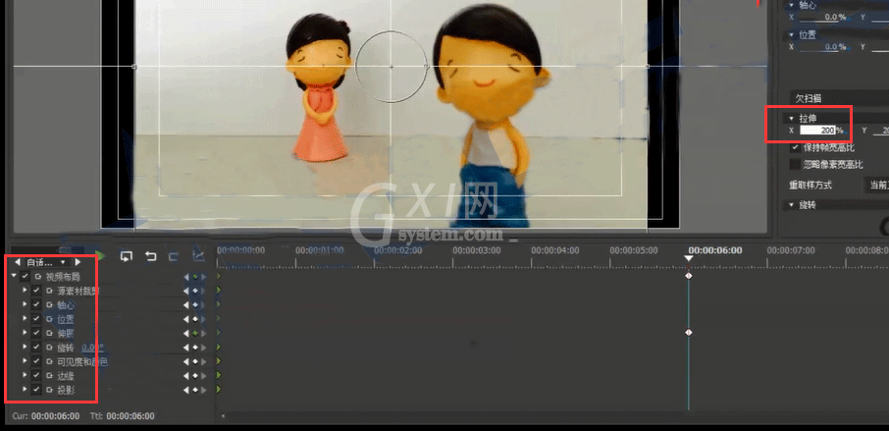Open the 重取样方式 dropdown showing 当前
The width and height of the screenshot is (889, 431).
click(876, 185)
